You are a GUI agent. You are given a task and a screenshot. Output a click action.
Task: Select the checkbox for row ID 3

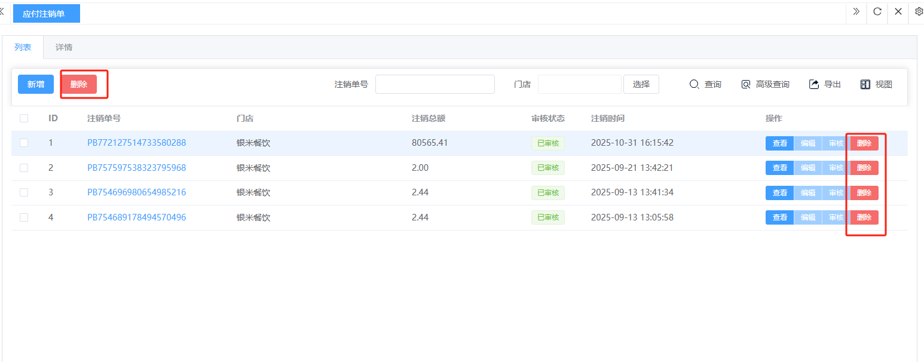click(x=24, y=192)
